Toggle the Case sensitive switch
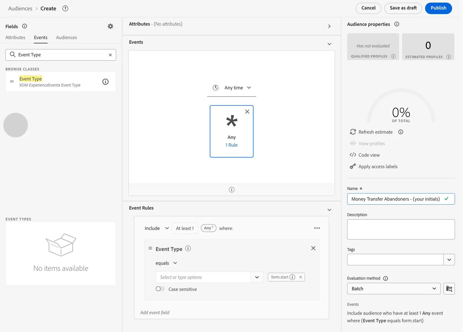The width and height of the screenshot is (463, 332). click(160, 289)
